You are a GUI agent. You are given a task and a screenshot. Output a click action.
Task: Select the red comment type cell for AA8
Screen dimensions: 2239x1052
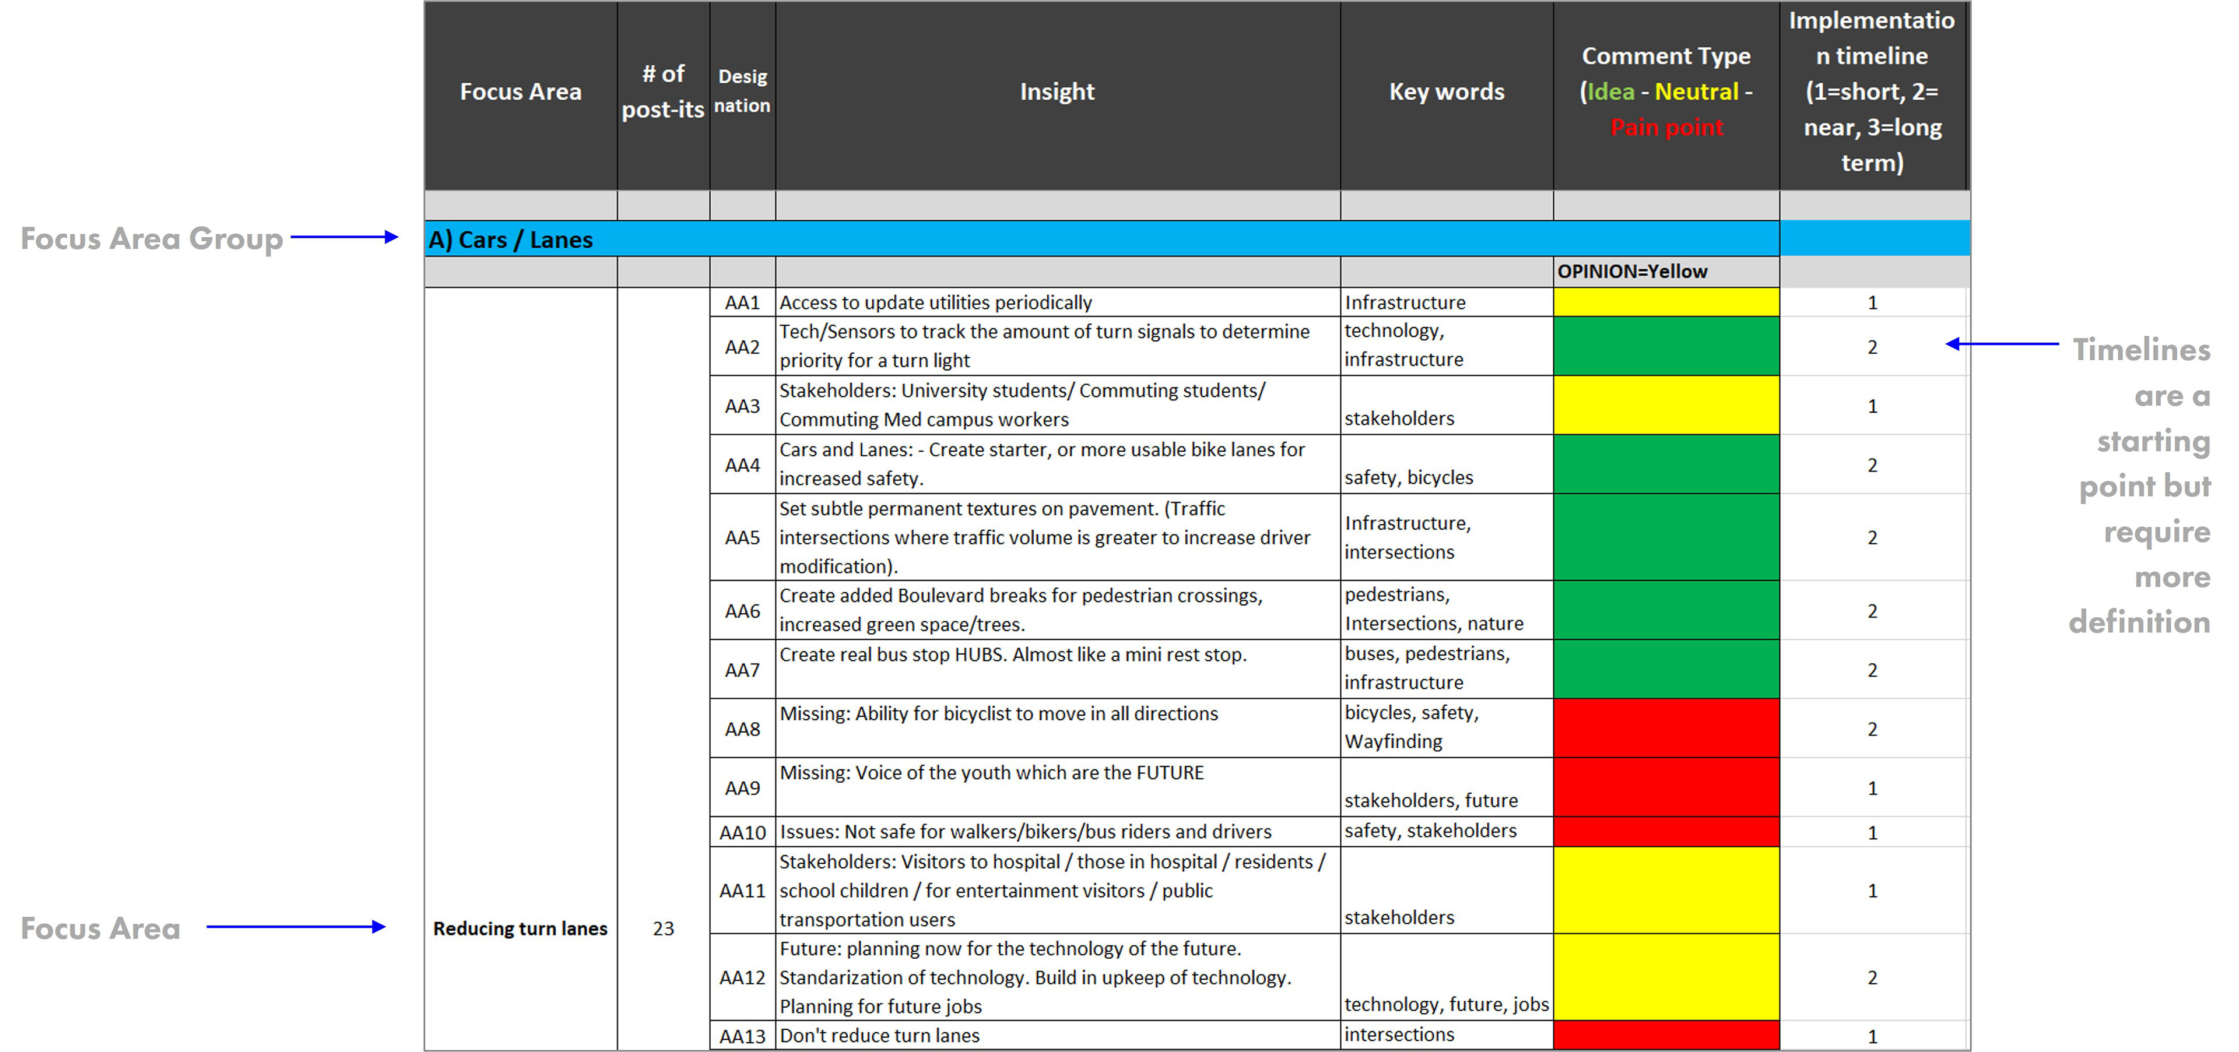coord(1665,728)
